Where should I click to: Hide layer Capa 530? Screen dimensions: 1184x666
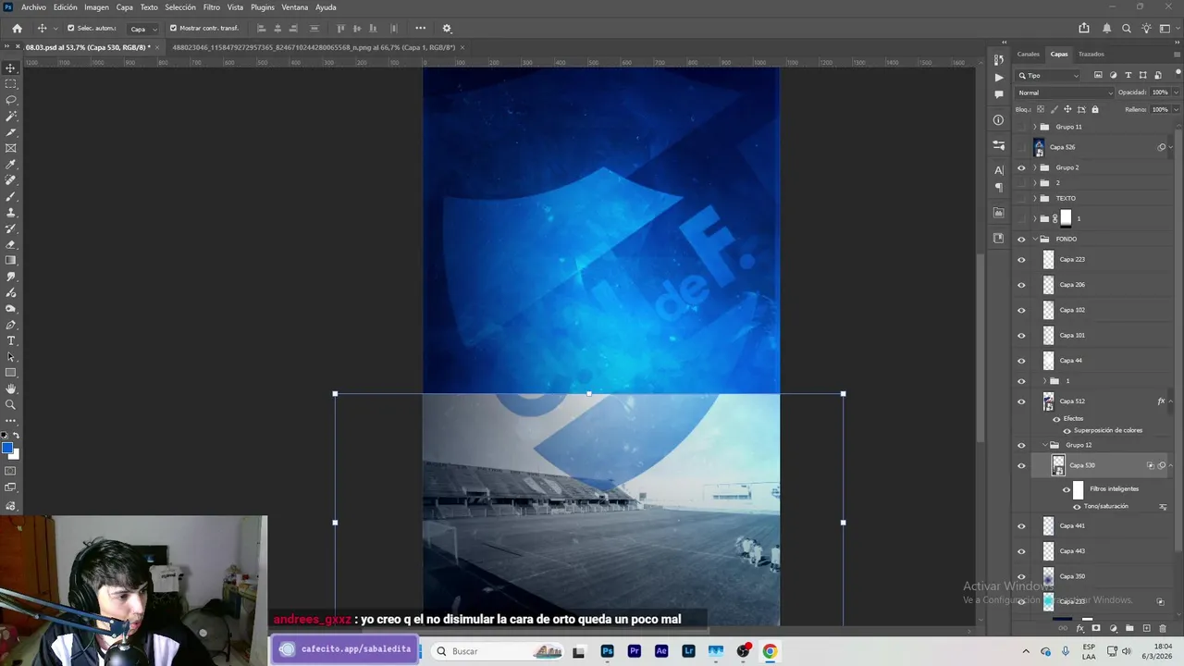1021,465
